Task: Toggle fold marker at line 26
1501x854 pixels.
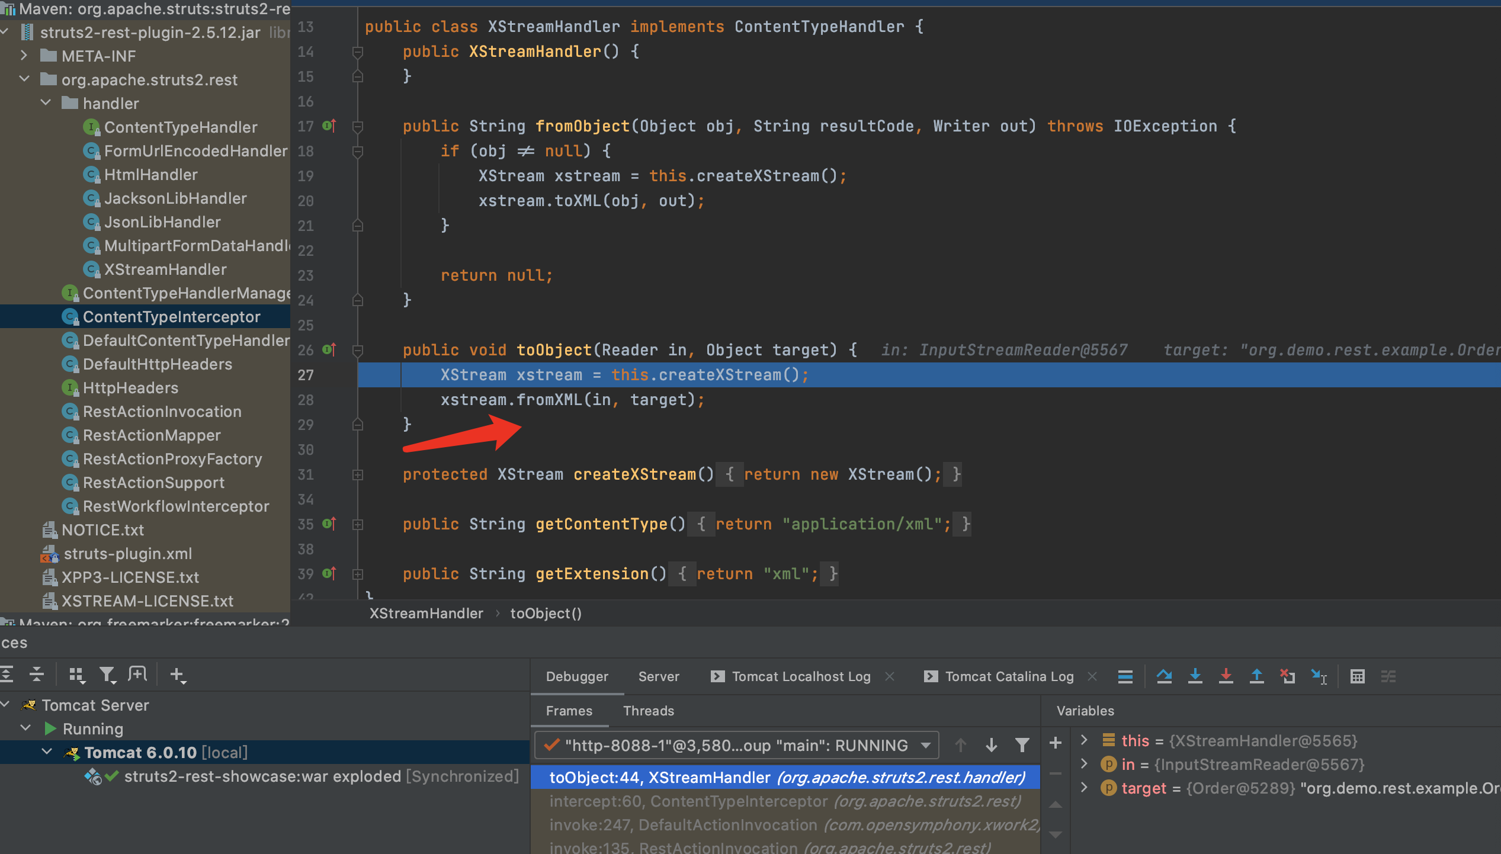Action: [358, 350]
